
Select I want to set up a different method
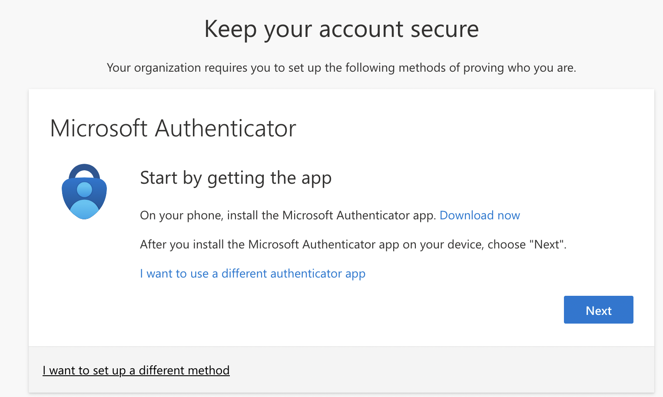136,371
